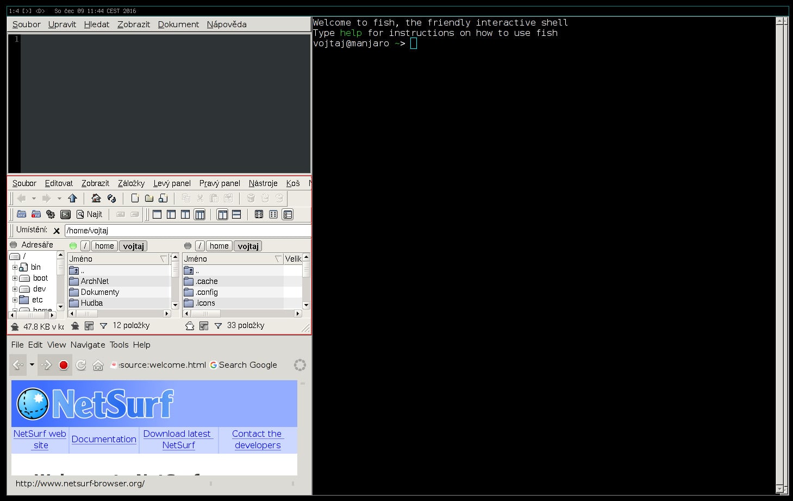Open the Tools menu in NetSurf

coord(119,345)
